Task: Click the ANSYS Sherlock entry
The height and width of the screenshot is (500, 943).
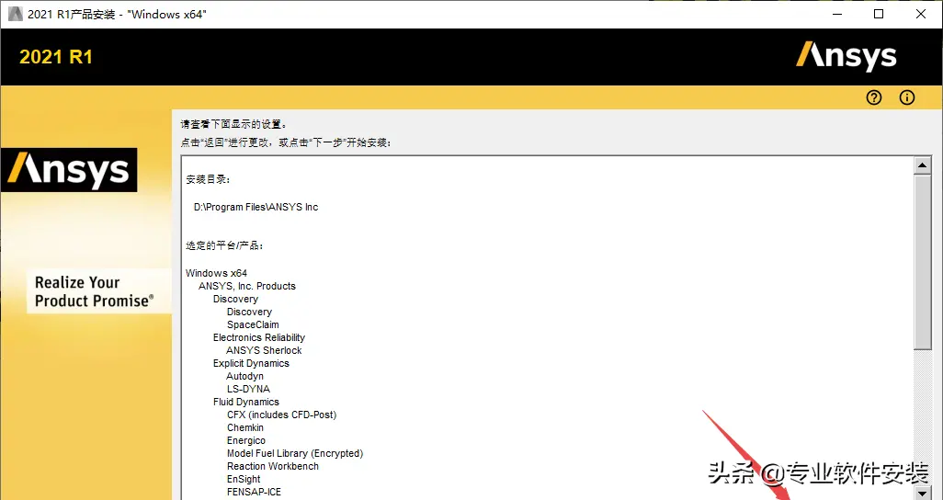Action: tap(264, 350)
